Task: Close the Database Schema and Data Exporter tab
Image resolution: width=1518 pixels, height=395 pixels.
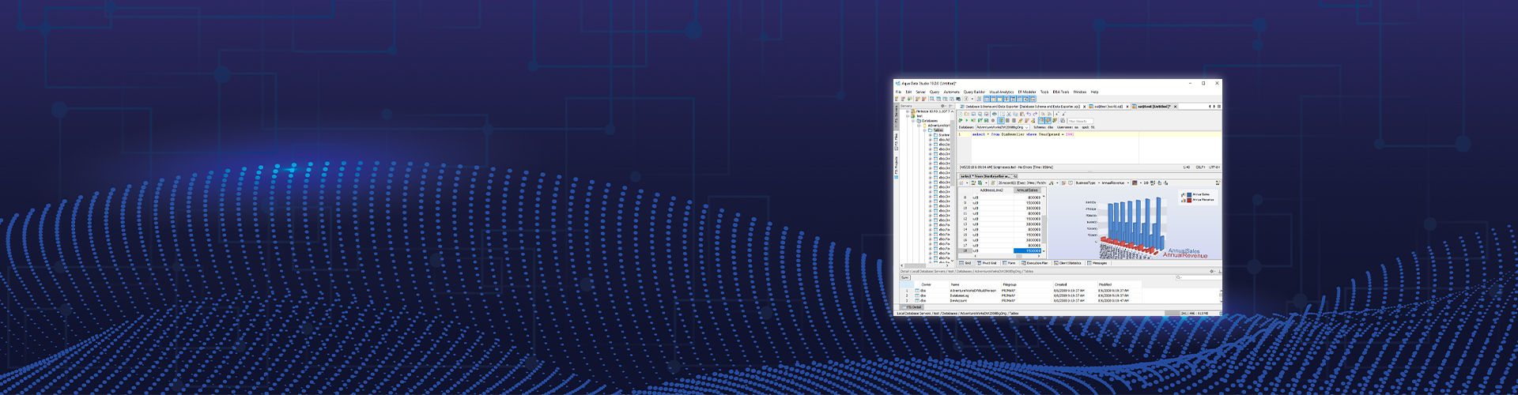Action: (1084, 106)
